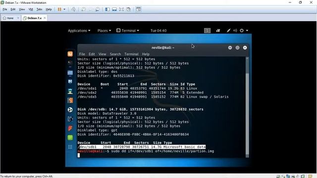Open the Terminal menu in terminal menubar
The image size is (317, 178).
coord(131,54)
